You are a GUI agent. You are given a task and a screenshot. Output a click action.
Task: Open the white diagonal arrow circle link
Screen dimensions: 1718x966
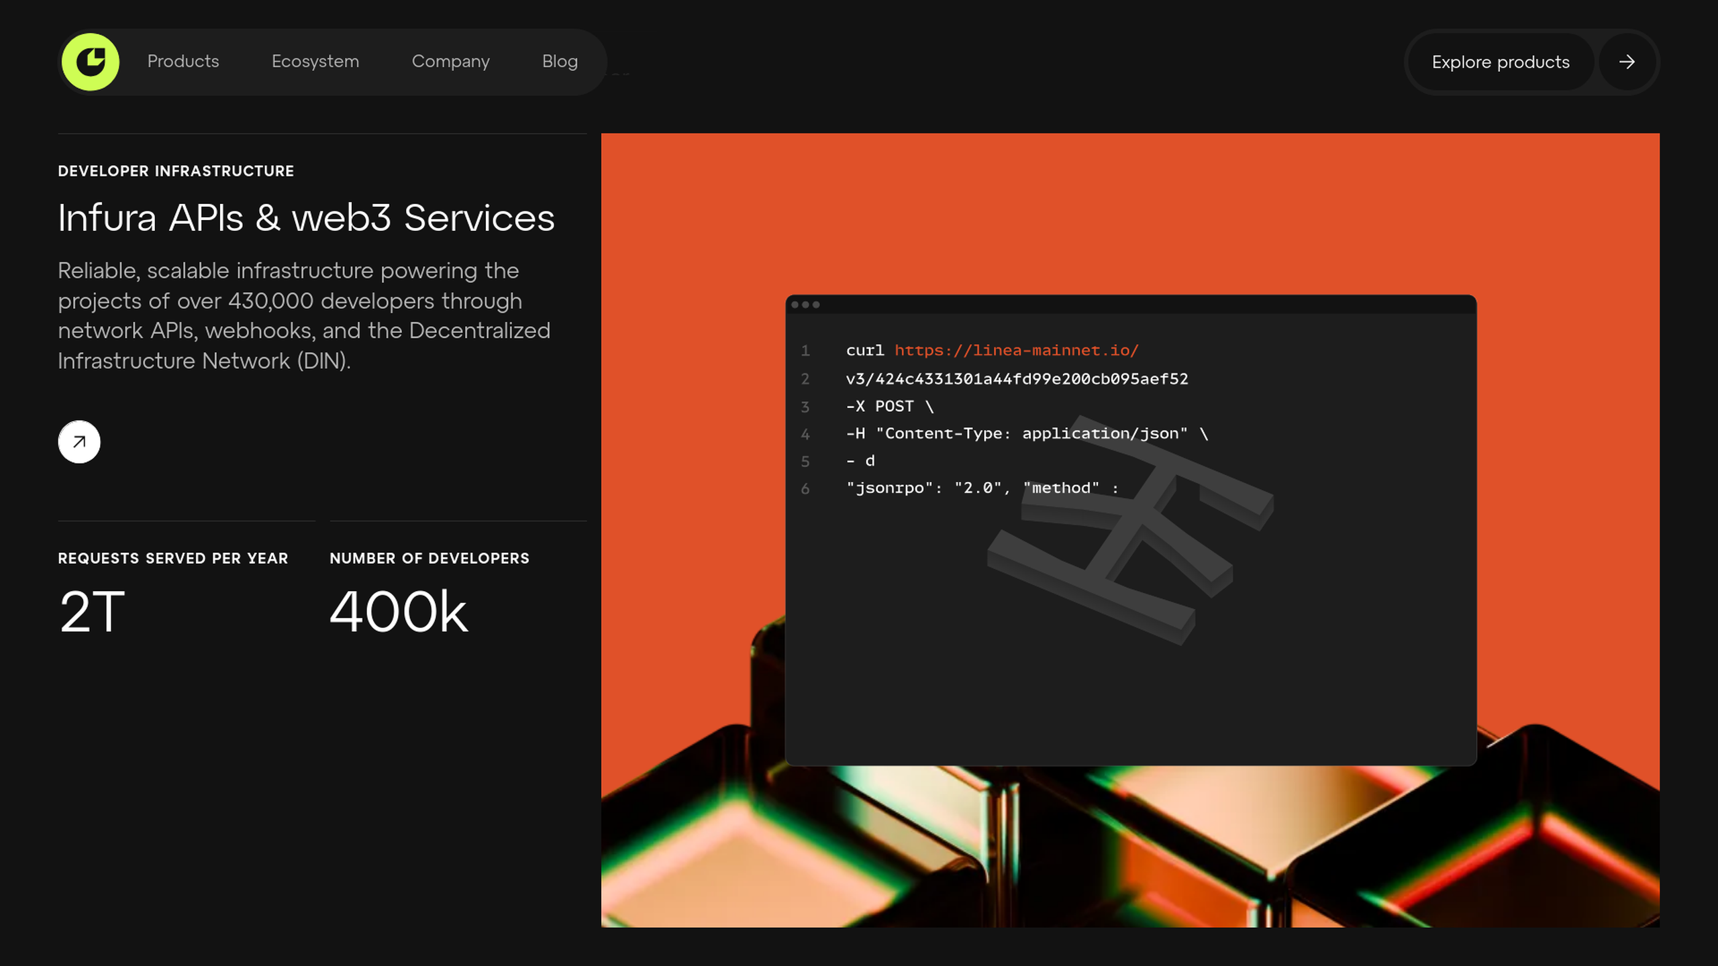tap(79, 442)
